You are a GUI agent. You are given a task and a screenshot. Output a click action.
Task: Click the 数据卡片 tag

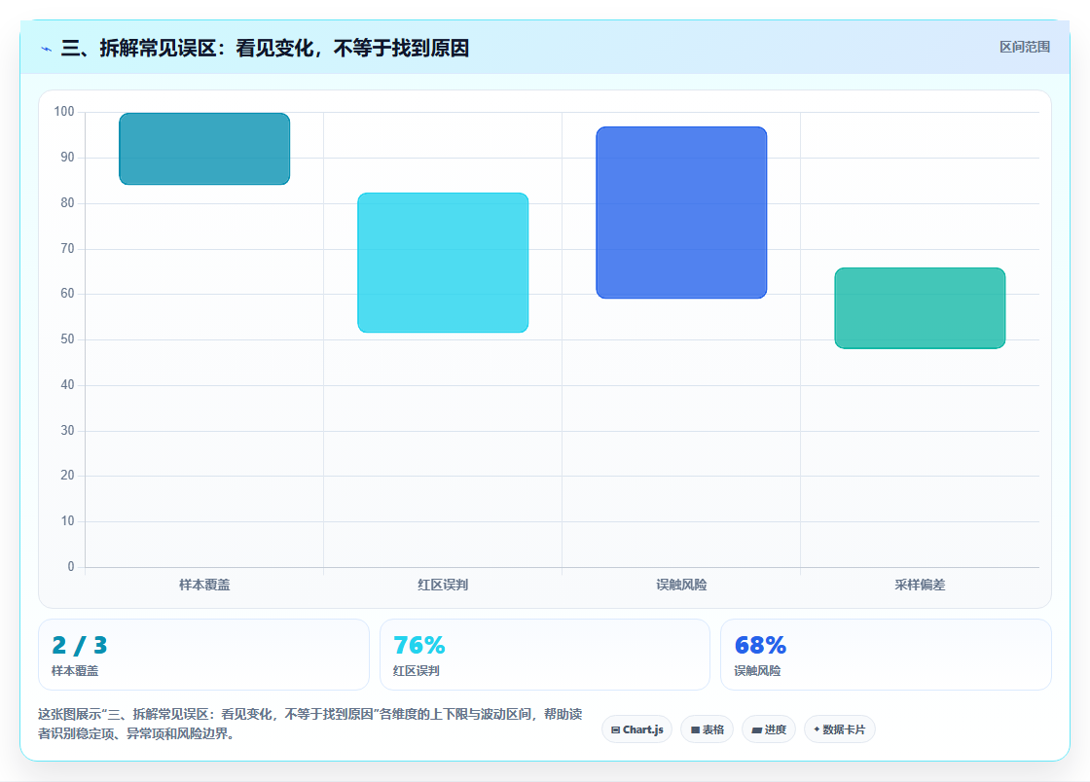(x=840, y=729)
